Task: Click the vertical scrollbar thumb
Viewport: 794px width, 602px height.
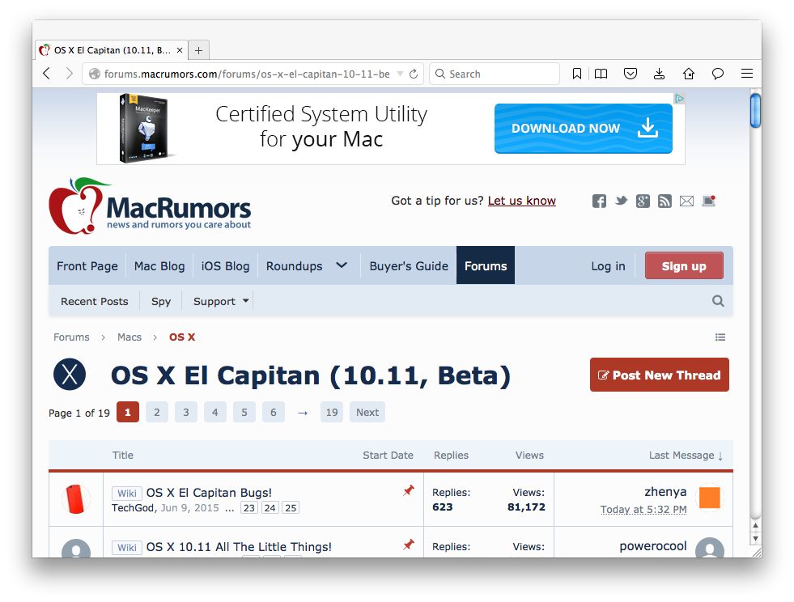Action: click(755, 110)
